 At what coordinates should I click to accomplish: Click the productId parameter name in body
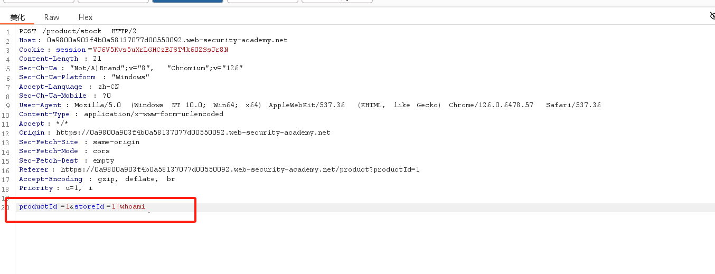(38, 206)
